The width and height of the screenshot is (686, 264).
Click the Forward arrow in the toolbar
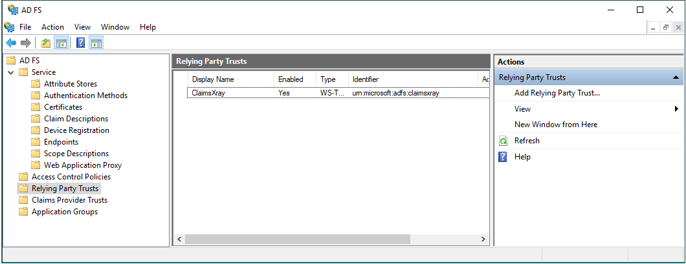click(26, 43)
